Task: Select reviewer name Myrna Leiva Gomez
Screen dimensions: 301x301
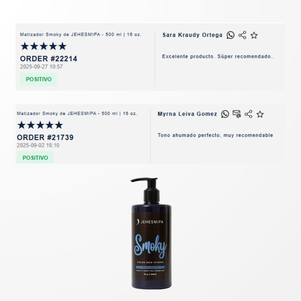Action: tap(187, 114)
